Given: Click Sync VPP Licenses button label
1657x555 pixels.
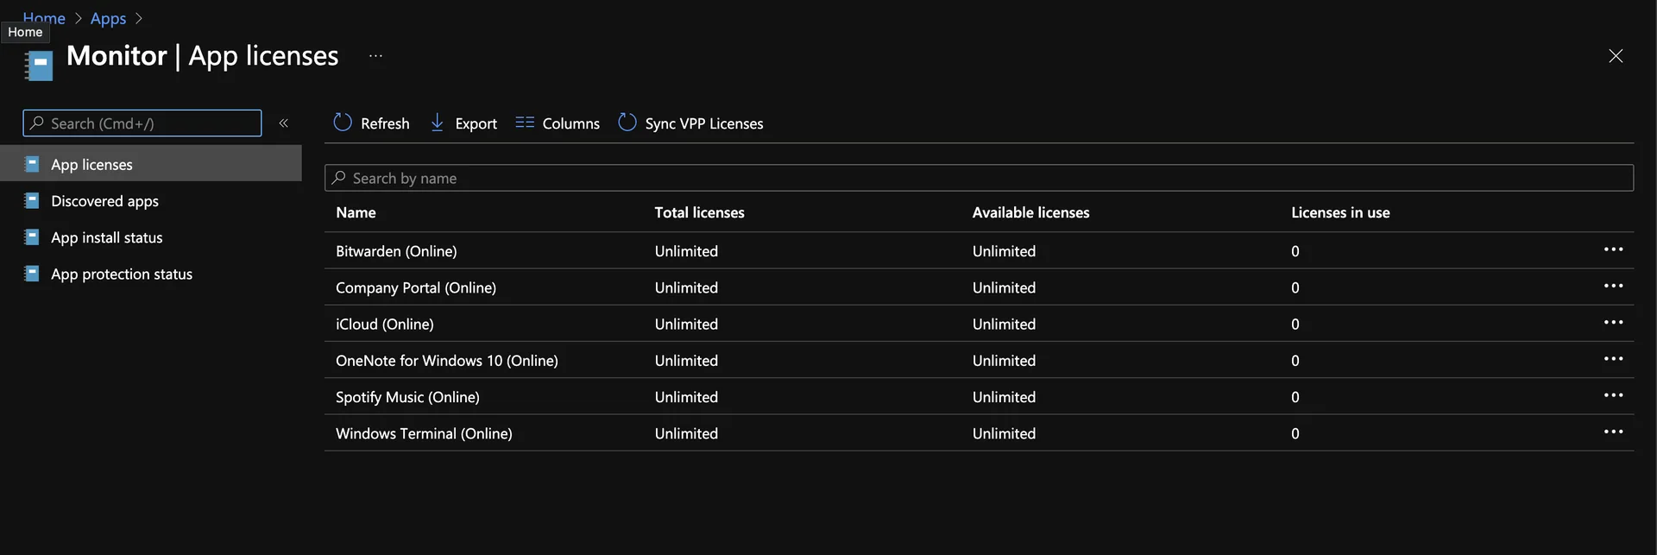Looking at the screenshot, I should pyautogui.click(x=704, y=123).
